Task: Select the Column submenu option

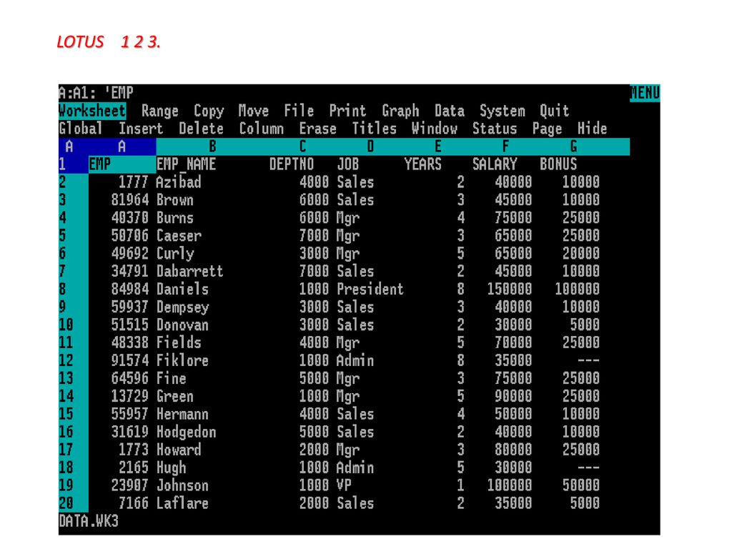Action: tap(261, 129)
